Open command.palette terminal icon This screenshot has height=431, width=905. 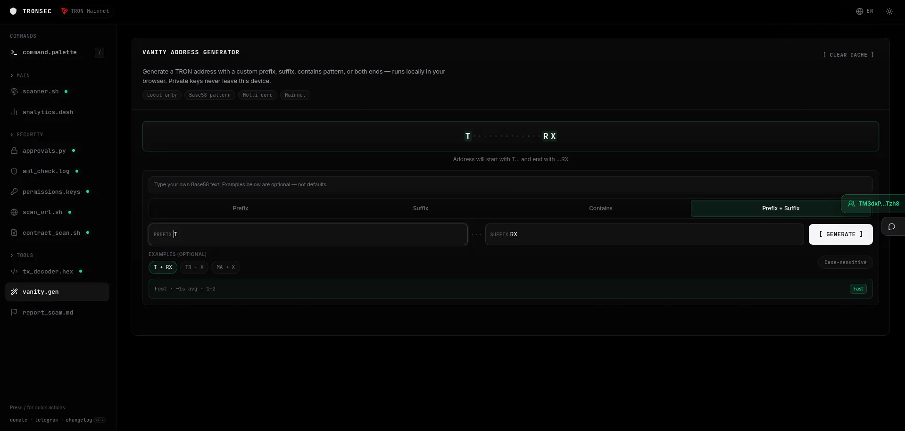[x=14, y=52]
